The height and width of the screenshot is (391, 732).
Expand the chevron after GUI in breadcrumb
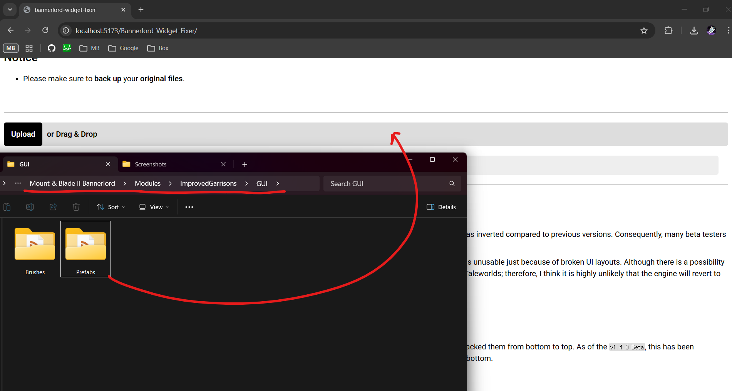coord(278,183)
